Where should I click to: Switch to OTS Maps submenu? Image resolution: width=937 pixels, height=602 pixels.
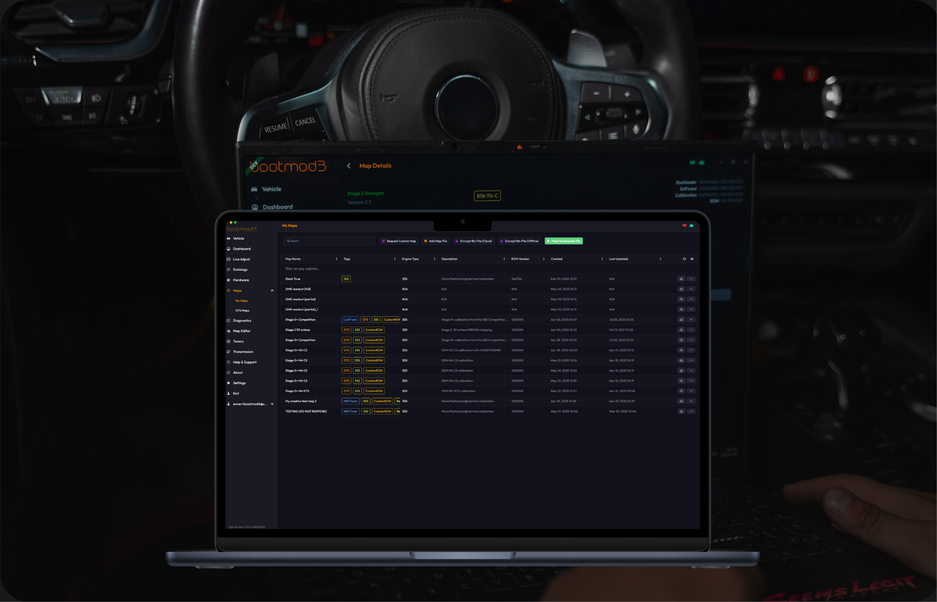coord(242,311)
